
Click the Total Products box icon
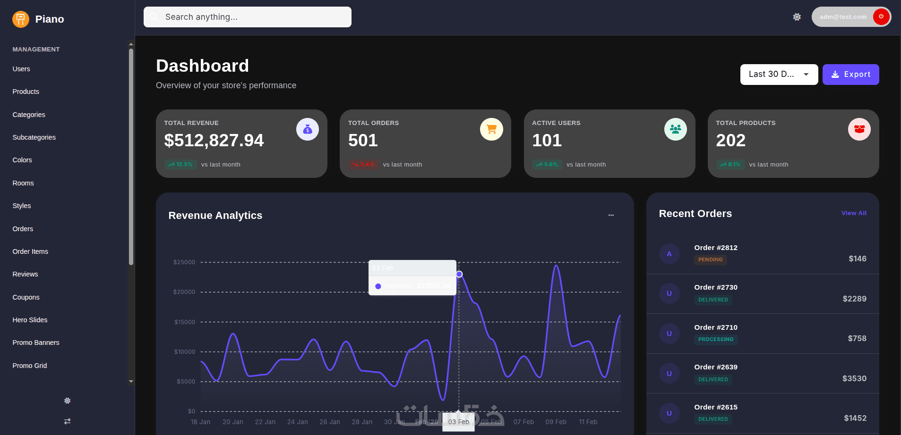coord(859,129)
